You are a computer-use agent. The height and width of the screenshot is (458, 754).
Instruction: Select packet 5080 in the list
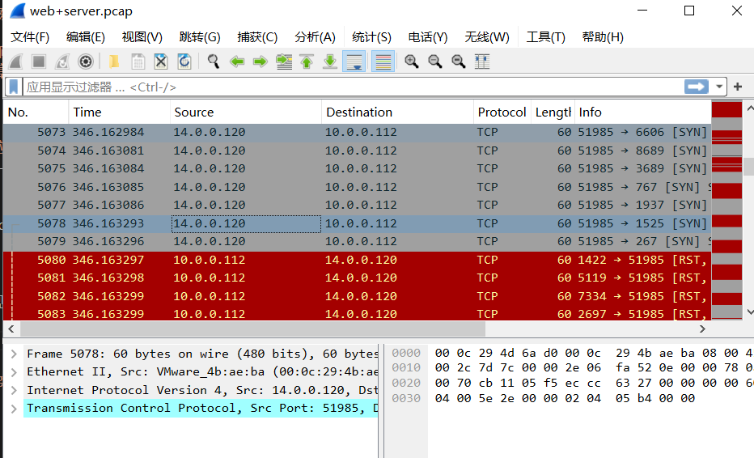(243, 260)
